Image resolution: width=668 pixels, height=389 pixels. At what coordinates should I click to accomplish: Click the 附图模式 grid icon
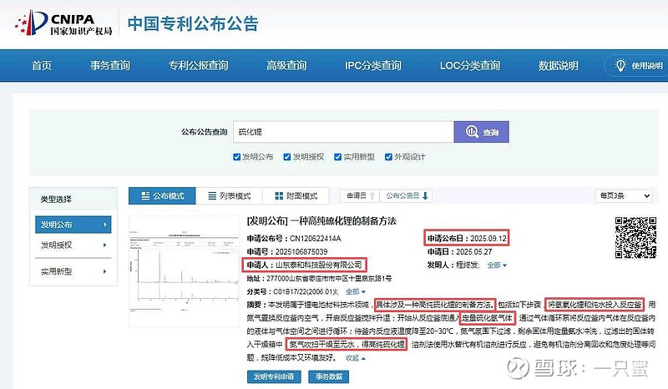279,195
